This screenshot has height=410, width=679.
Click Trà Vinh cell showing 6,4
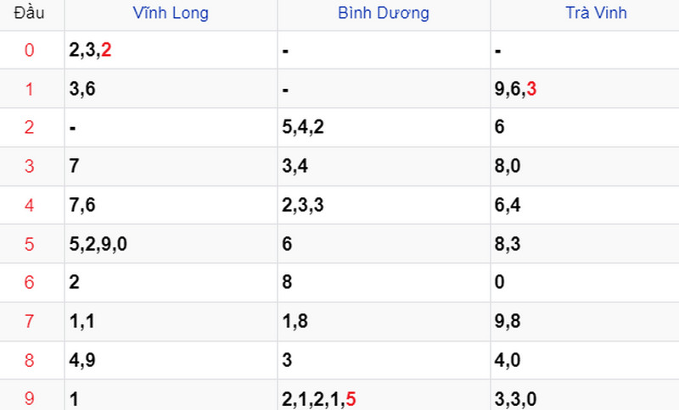508,205
